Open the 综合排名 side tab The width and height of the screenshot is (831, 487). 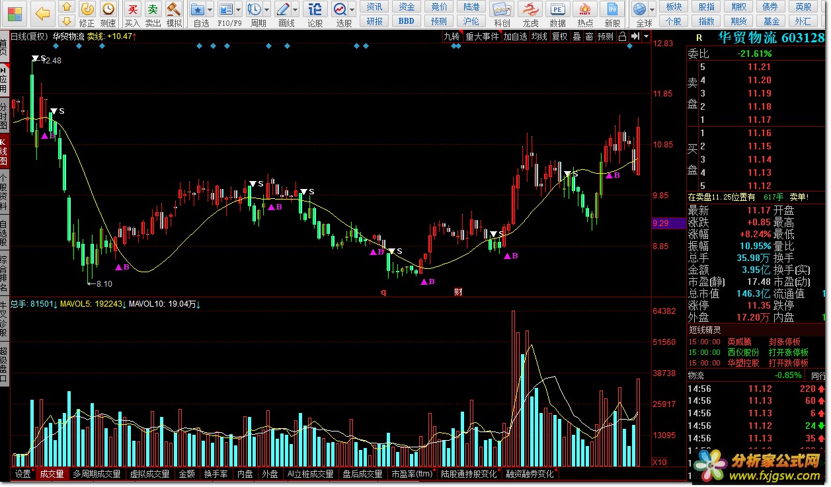pyautogui.click(x=4, y=274)
